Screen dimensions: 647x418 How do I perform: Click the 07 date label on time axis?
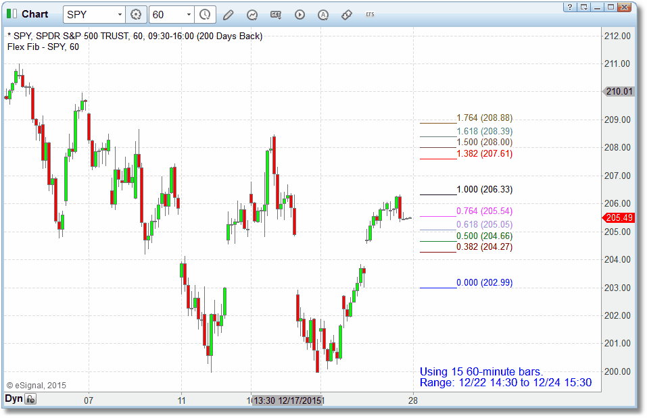pyautogui.click(x=89, y=400)
